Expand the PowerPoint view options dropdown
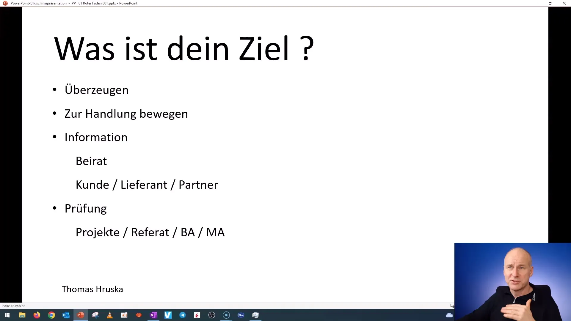 452,306
